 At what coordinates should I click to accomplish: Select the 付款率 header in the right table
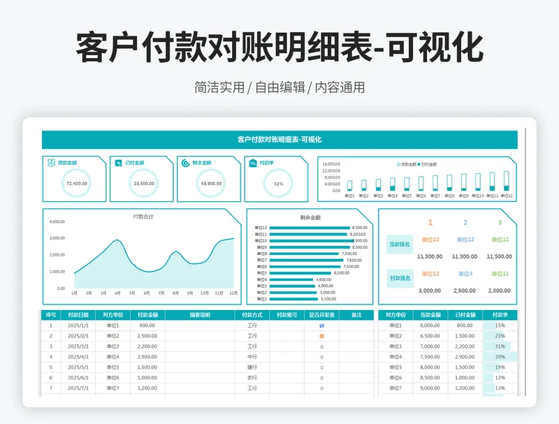pos(500,315)
